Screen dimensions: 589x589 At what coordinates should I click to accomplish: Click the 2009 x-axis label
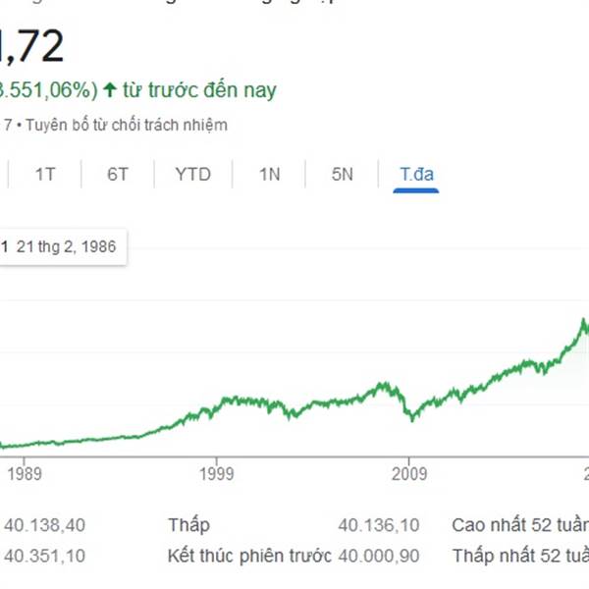[x=409, y=474]
